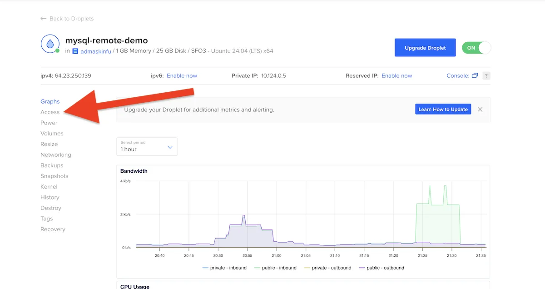Open the Access sidebar tab
Image resolution: width=545 pixels, height=289 pixels.
50,112
